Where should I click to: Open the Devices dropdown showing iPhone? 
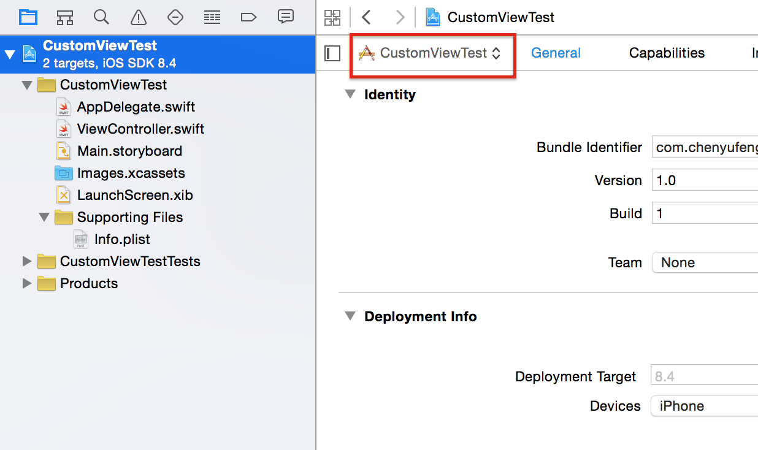tap(705, 406)
